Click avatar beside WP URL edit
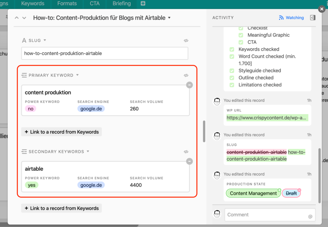Image resolution: width=328 pixels, height=227 pixels. [x=217, y=102]
